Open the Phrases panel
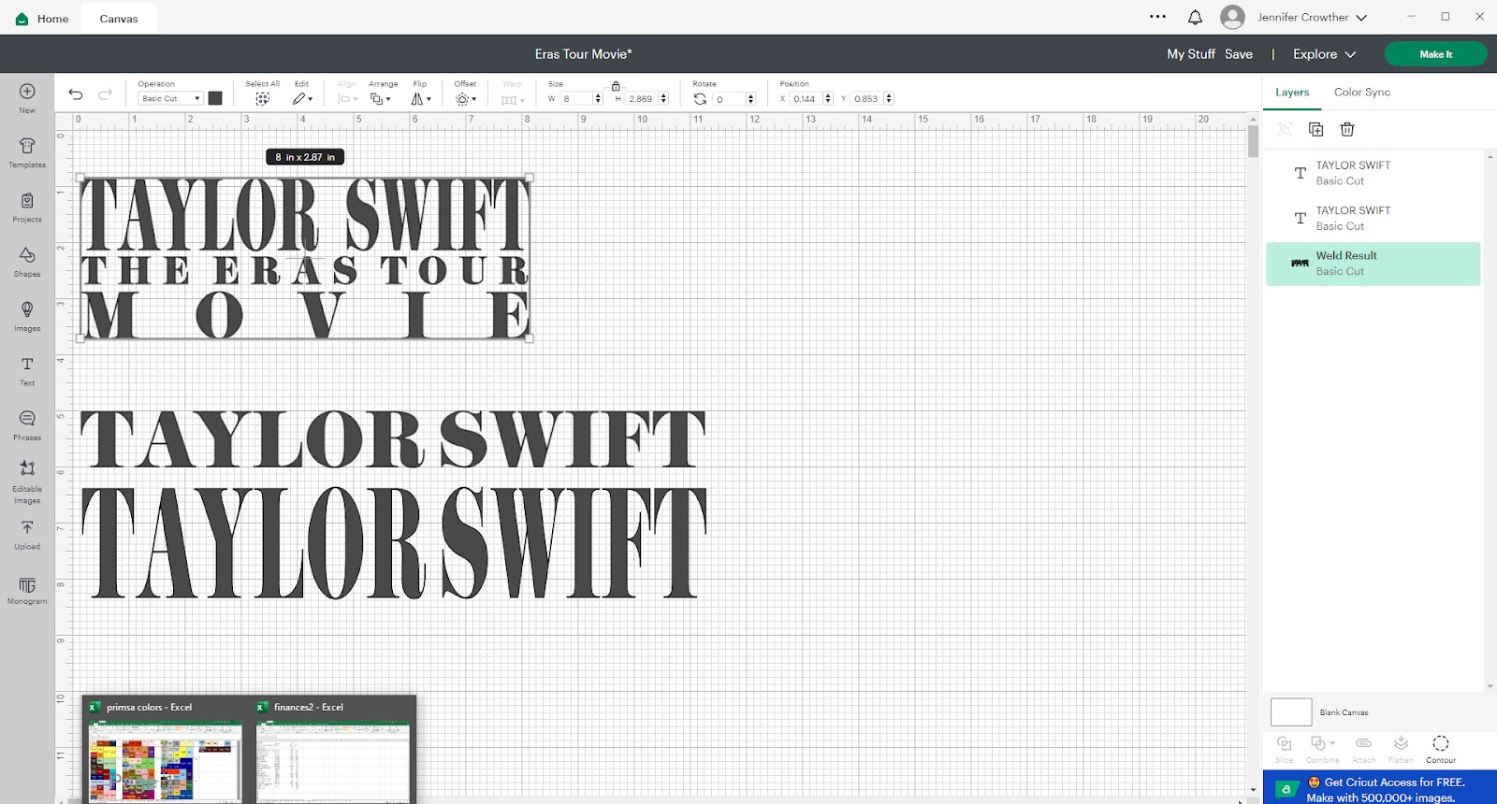Image resolution: width=1497 pixels, height=804 pixels. (27, 418)
